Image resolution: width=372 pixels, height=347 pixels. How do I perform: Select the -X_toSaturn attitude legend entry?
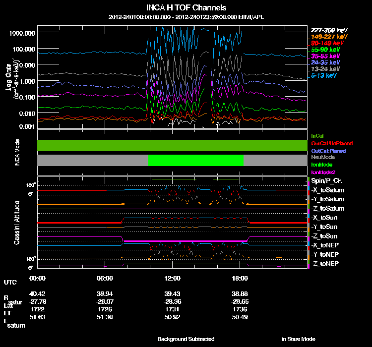click(x=328, y=190)
